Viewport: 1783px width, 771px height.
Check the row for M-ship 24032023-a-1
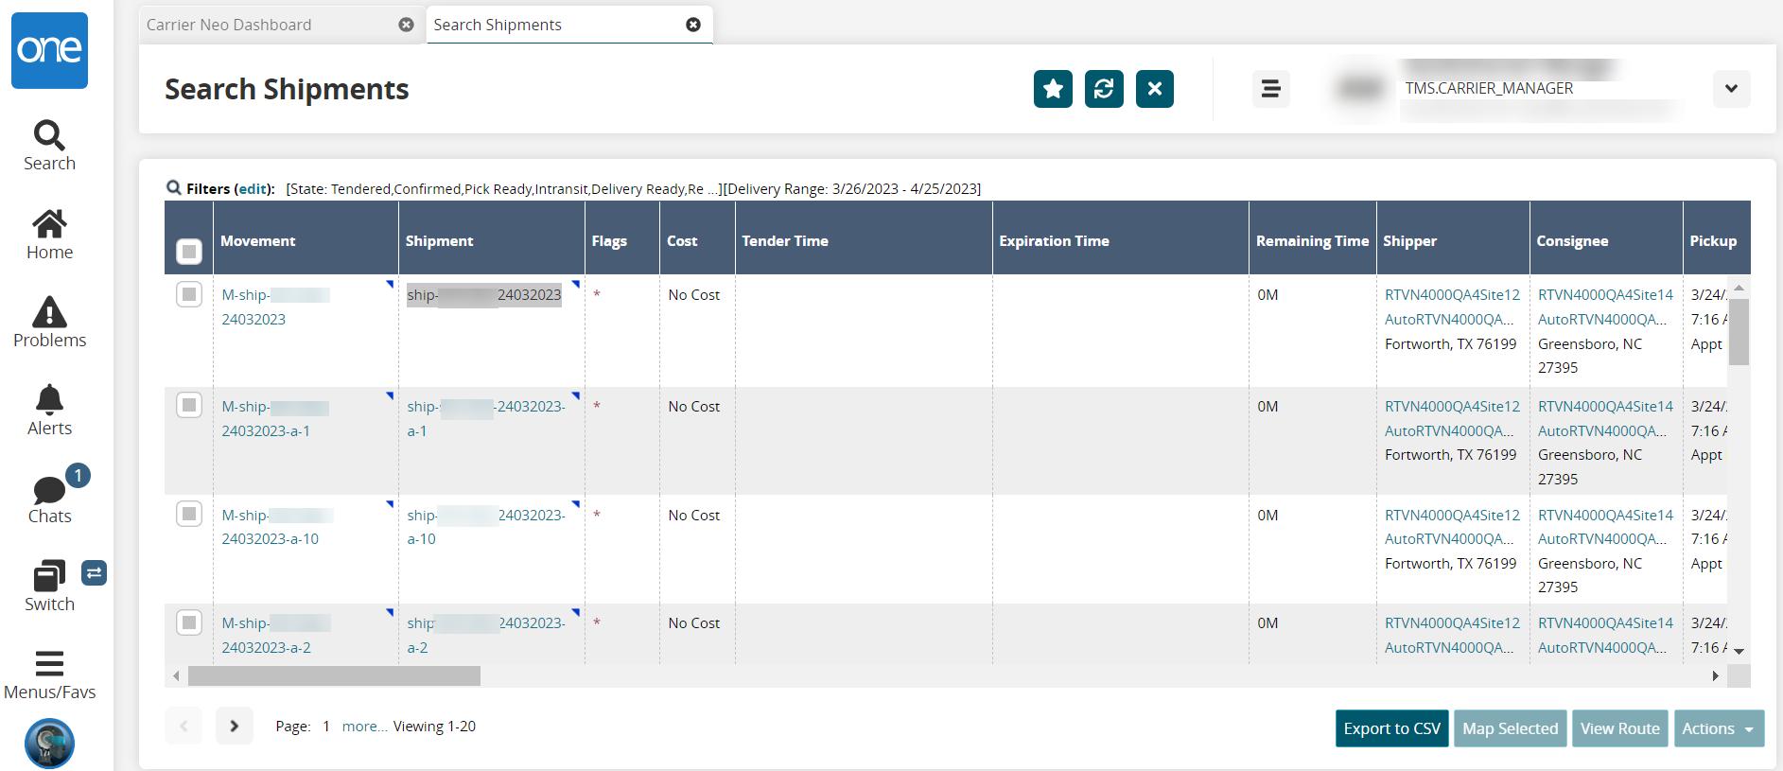point(189,405)
